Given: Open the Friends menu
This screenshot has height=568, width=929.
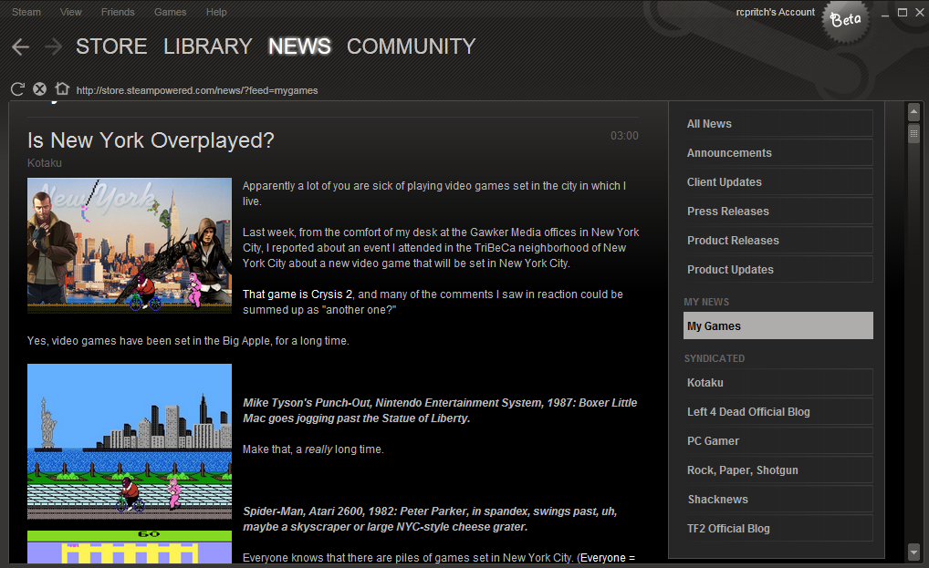Looking at the screenshot, I should [x=118, y=12].
